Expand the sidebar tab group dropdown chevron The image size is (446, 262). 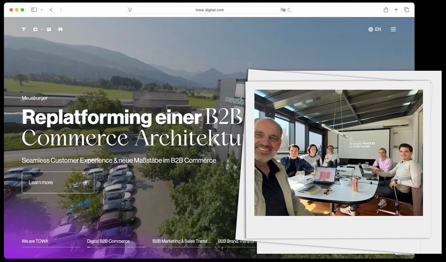(x=42, y=10)
